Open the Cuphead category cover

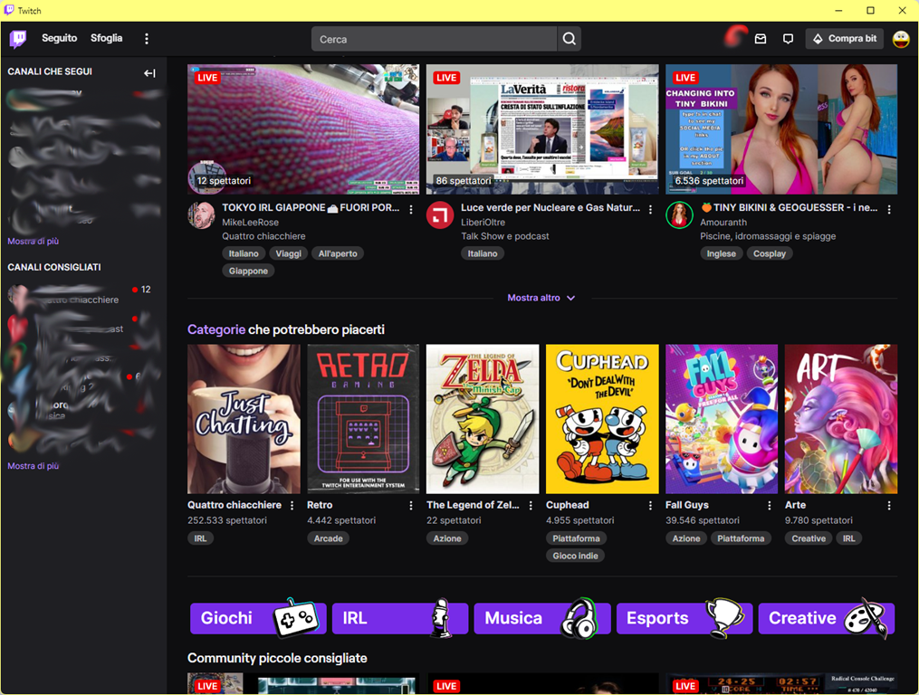point(602,419)
